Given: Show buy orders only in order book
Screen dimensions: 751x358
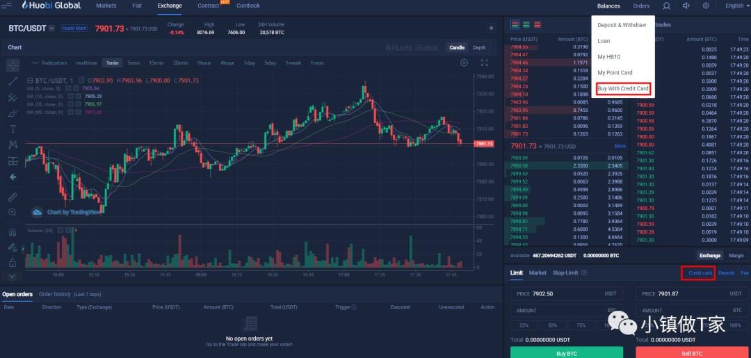Looking at the screenshot, I should [x=526, y=24].
